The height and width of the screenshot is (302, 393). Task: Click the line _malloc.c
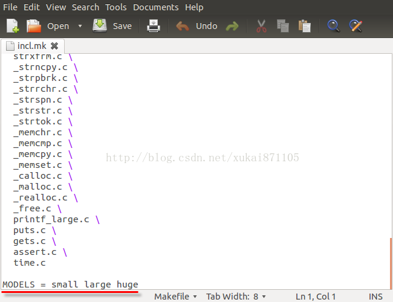click(43, 187)
